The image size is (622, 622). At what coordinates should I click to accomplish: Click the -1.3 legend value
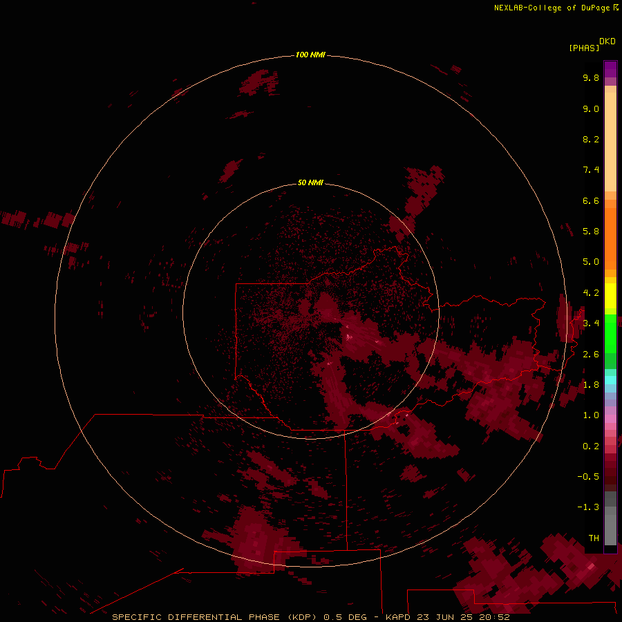pos(588,507)
